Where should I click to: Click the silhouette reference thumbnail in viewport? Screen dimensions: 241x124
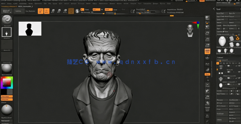30,28
